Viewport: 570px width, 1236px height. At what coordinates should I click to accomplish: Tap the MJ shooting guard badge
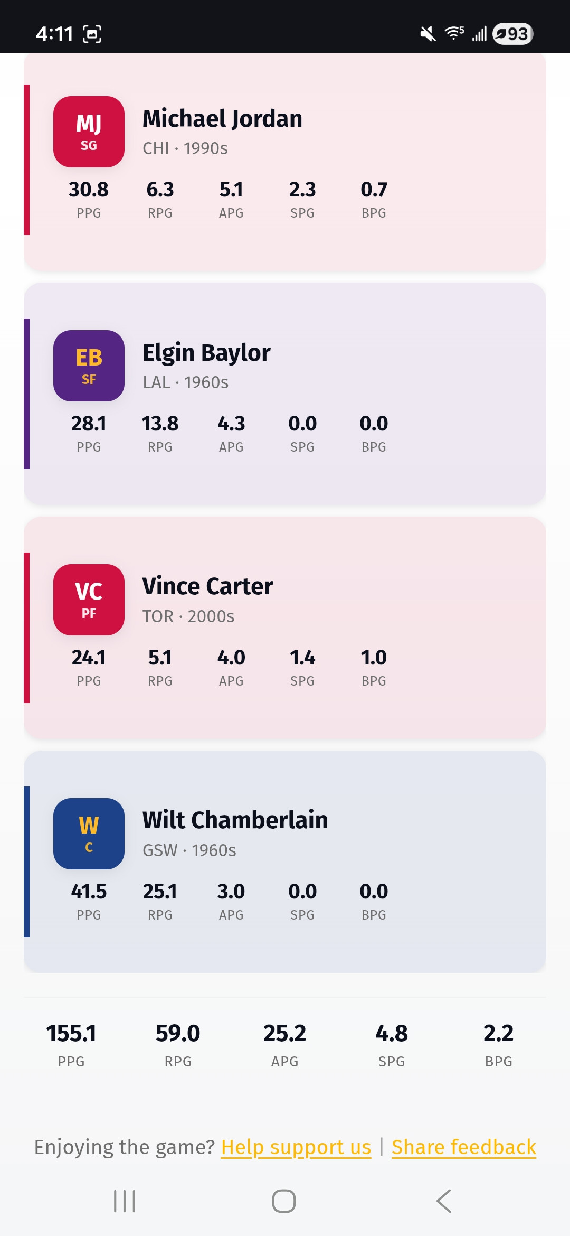(x=89, y=132)
